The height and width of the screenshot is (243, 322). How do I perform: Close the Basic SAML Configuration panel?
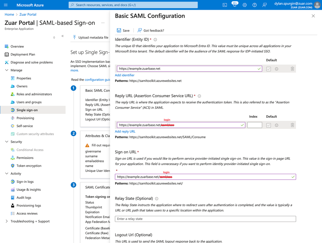pyautogui.click(x=313, y=16)
